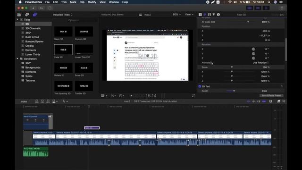The width and height of the screenshot is (302, 170).
Task: Open Effects browser icon
Action: pyautogui.click(x=279, y=101)
